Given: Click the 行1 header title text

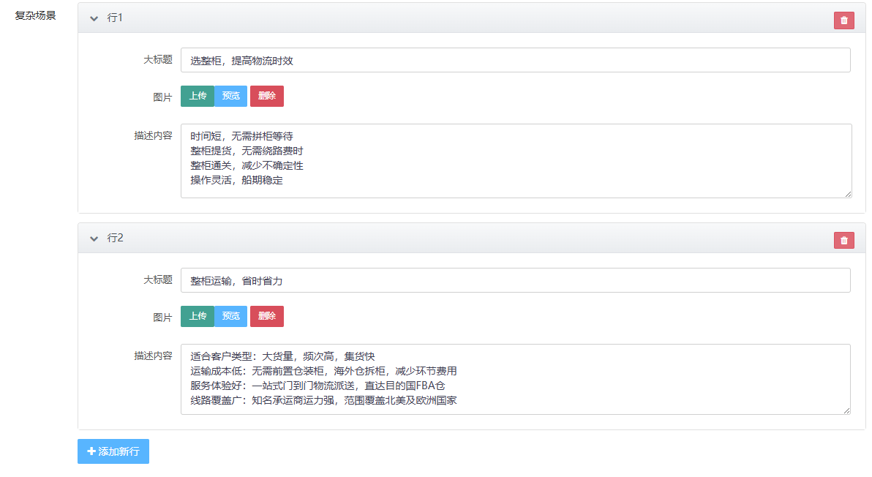Looking at the screenshot, I should tap(115, 18).
